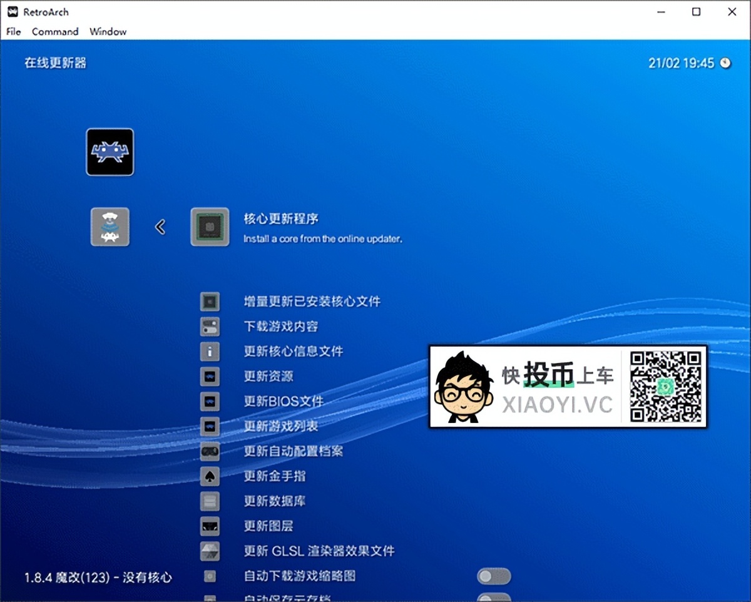
Task: Click the database icon for 更新数据库
Action: click(x=210, y=501)
